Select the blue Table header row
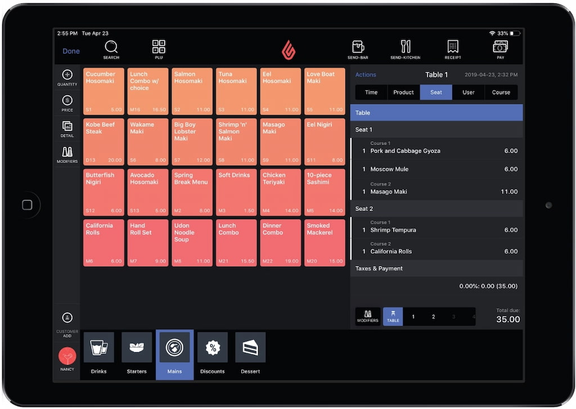The width and height of the screenshot is (576, 409). click(436, 113)
